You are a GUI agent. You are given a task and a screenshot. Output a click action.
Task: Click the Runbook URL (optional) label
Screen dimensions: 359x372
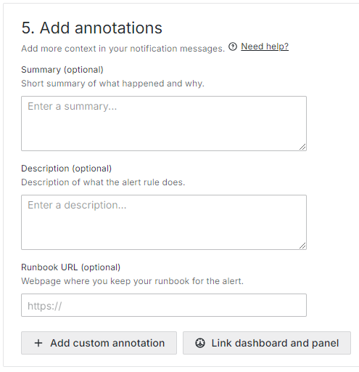click(71, 267)
